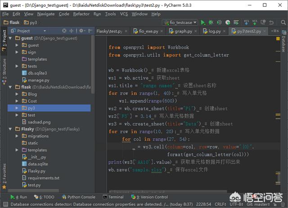Screen dimensions: 288x208
Task: Toggle the 1: Project tool window
Action: tap(4, 41)
